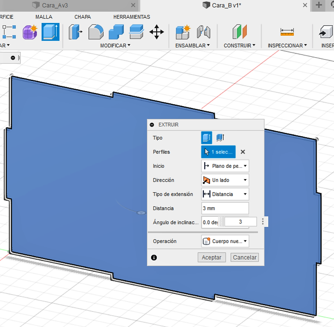
Task: Click the Measure ruler icon
Action: 287,32
